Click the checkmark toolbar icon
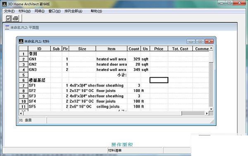248x156 pixels. tap(8, 19)
